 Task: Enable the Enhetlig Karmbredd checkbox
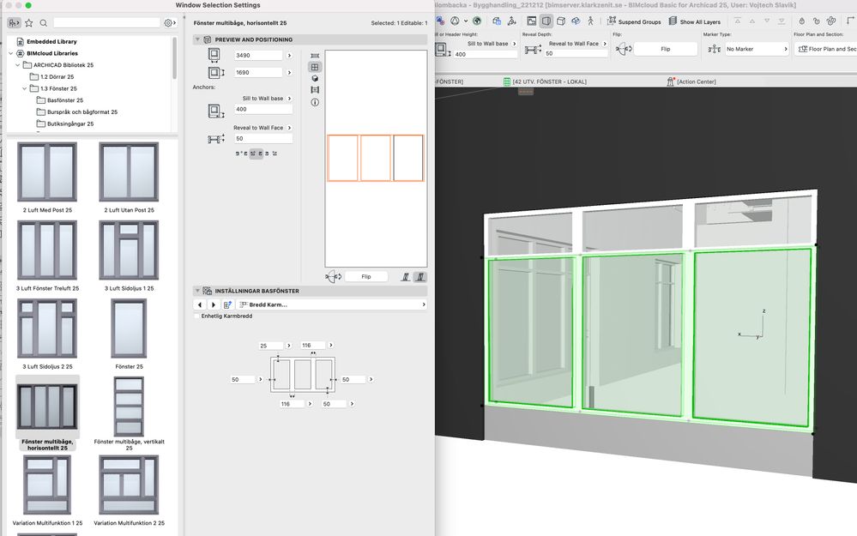(197, 316)
